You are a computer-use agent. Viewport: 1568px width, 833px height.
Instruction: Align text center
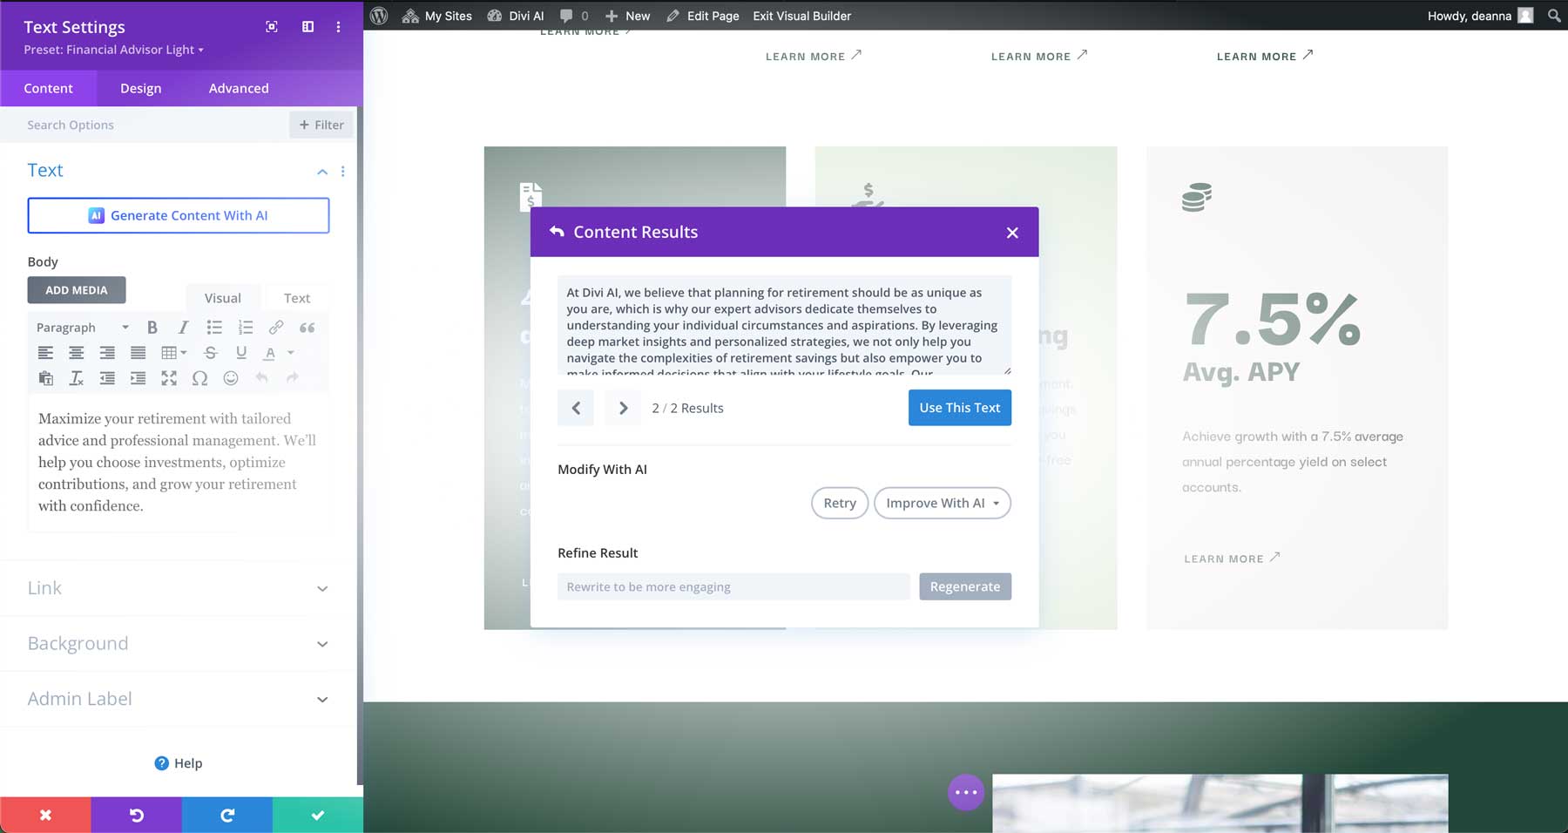(x=77, y=353)
